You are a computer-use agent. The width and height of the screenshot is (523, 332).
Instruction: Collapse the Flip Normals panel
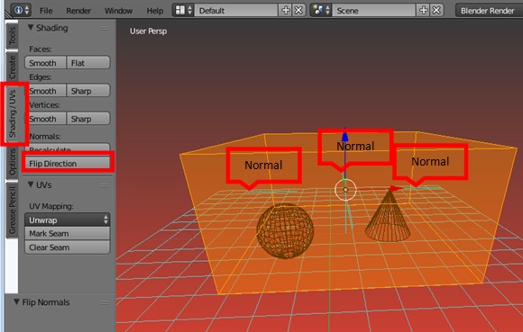(16, 301)
